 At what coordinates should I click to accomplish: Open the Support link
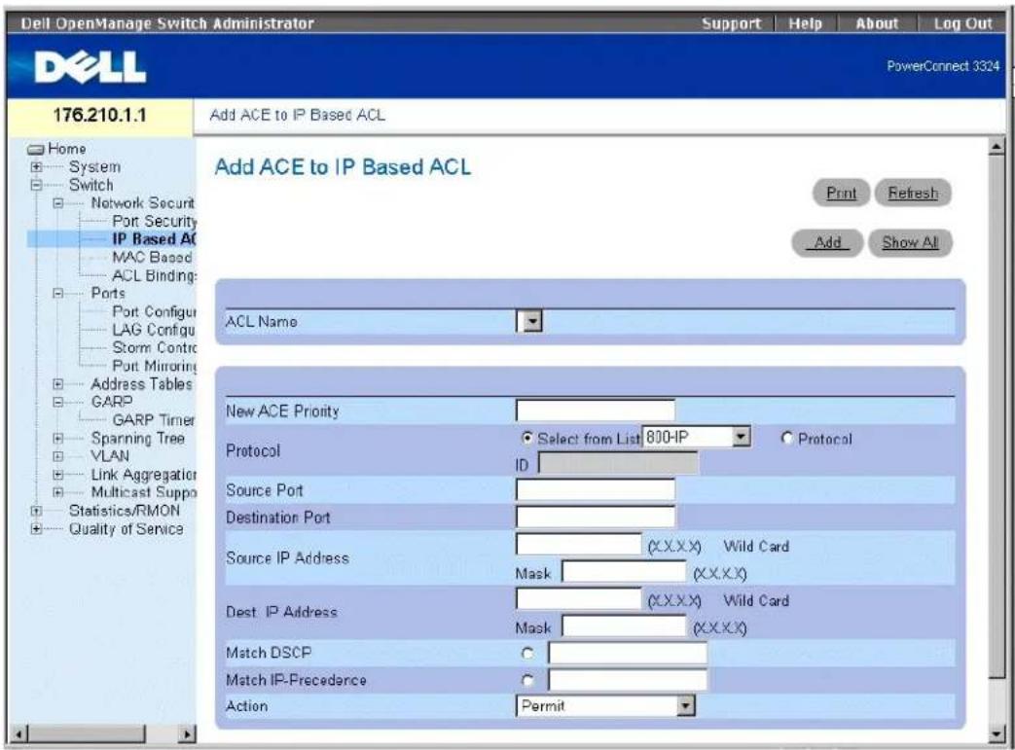(x=732, y=24)
